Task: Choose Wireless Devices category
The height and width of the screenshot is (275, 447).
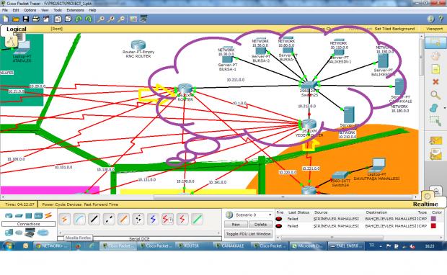Action: click(x=38, y=215)
